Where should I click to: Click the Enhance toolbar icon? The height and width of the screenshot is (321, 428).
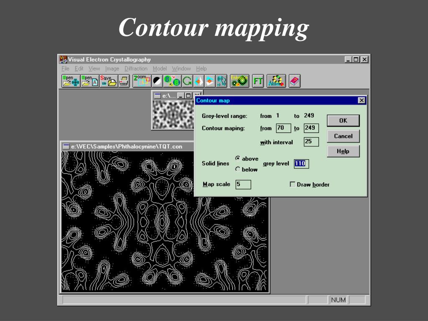tap(239, 81)
